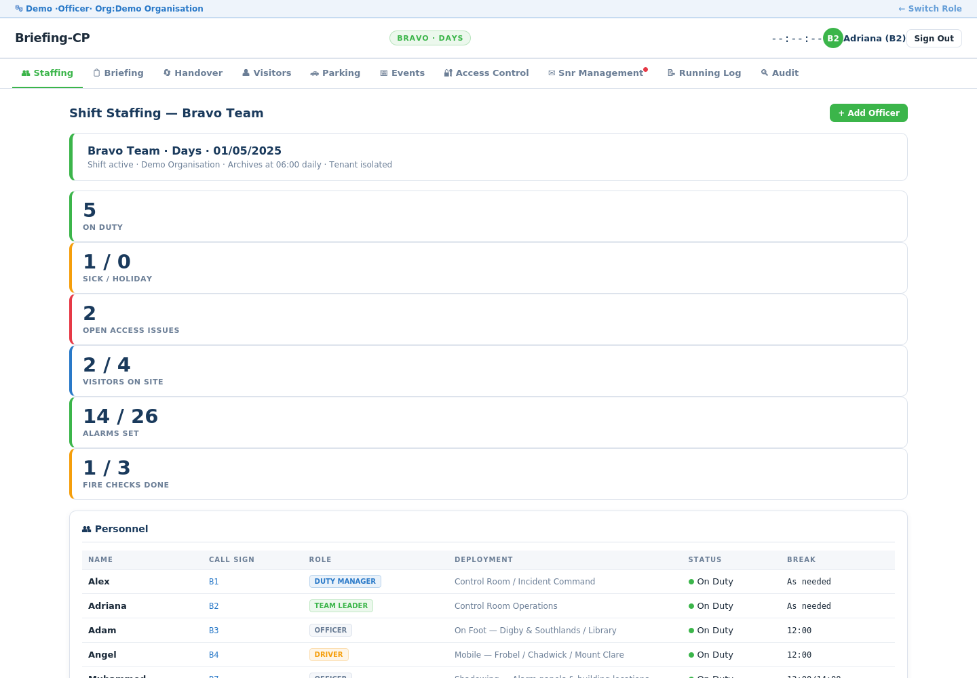This screenshot has width=977, height=678.
Task: Click the Switch Role link
Action: [x=930, y=9]
